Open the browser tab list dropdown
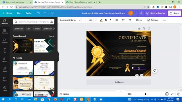This screenshot has height=102, width=182. coord(160,2)
